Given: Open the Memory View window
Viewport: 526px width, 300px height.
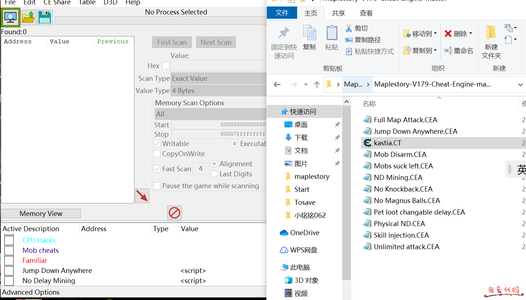Looking at the screenshot, I should point(41,213).
